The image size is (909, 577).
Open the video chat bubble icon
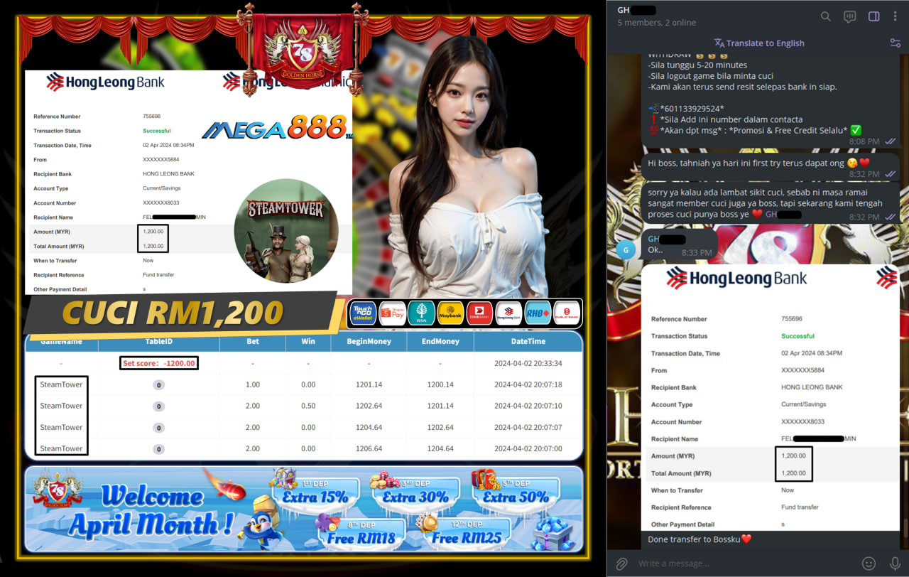tap(849, 16)
